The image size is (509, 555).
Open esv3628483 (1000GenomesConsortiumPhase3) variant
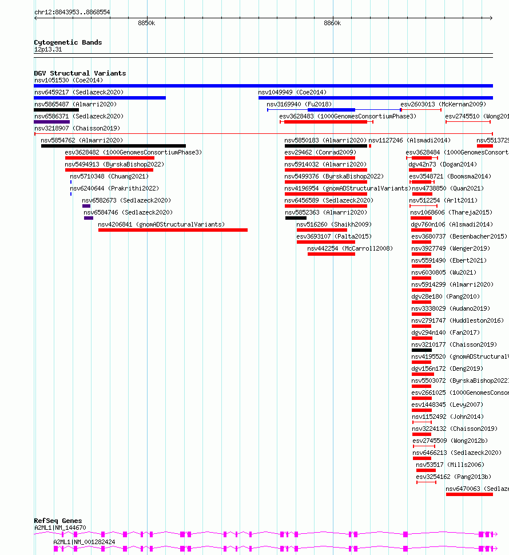(348, 117)
